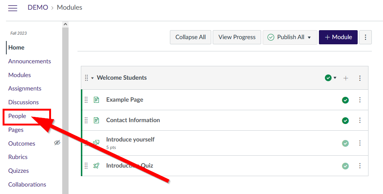
Task: Click the Collapse All button
Action: (190, 37)
